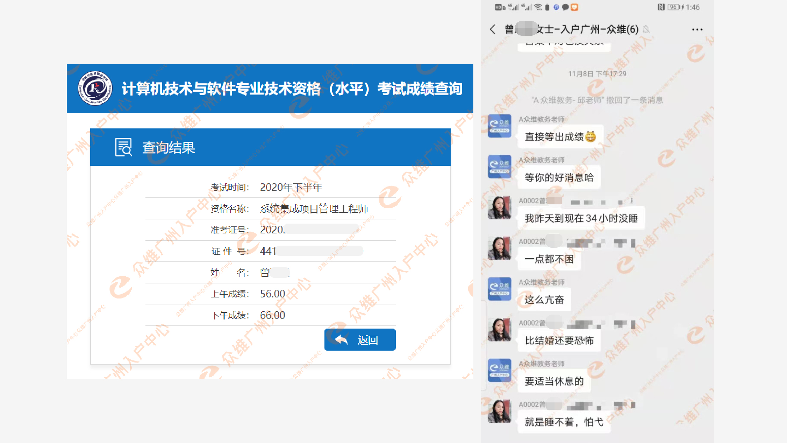The height and width of the screenshot is (443, 787).
Task: Tap the message bubble 要适当休息的
Action: pos(554,381)
